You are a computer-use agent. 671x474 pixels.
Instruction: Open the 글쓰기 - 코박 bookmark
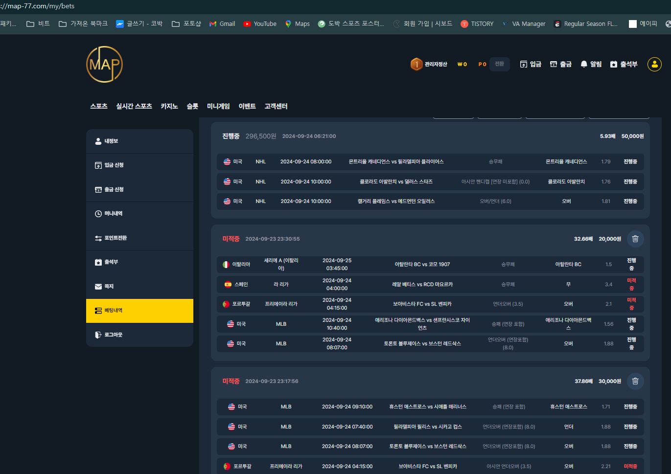[x=139, y=23]
